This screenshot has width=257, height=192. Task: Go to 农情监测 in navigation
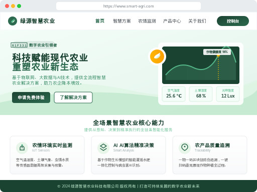147,21
